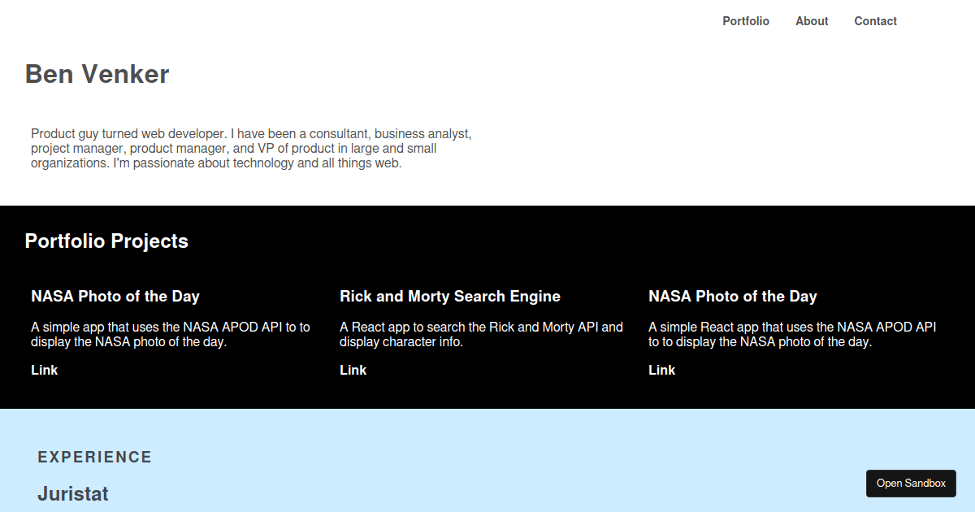Click the NASA Photo of the Day project title
The image size is (975, 512).
115,296
